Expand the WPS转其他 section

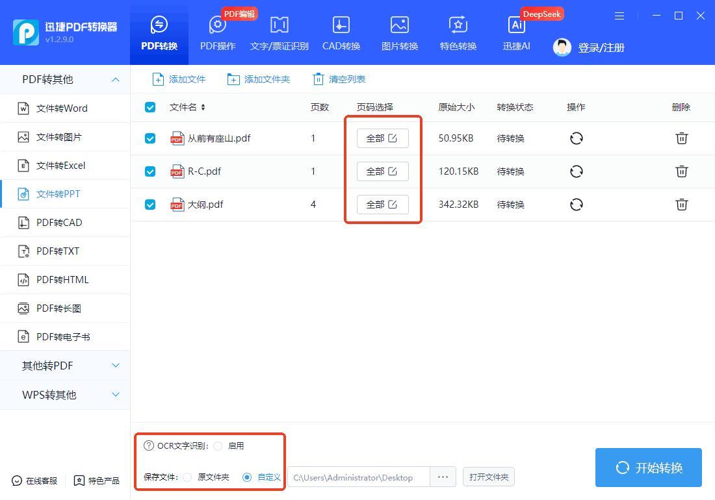115,395
